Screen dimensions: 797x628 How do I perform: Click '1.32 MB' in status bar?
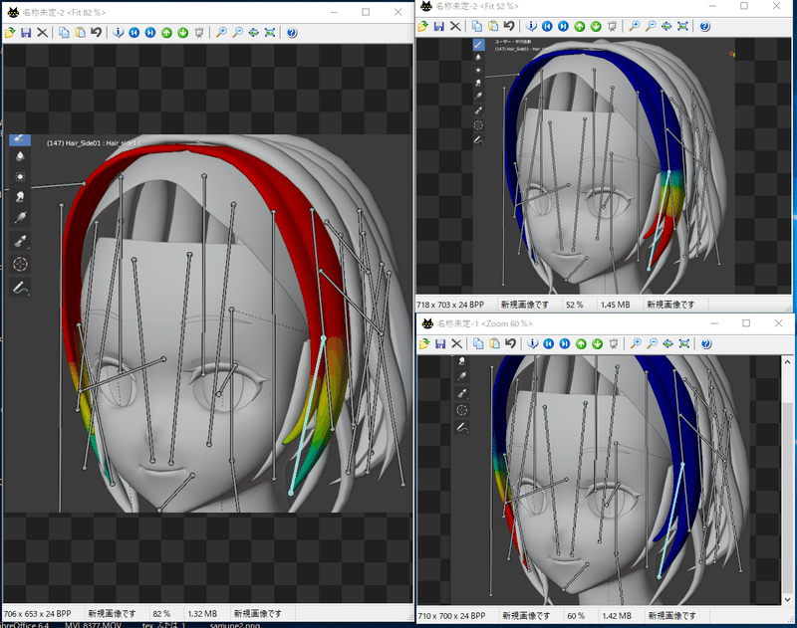(x=202, y=614)
